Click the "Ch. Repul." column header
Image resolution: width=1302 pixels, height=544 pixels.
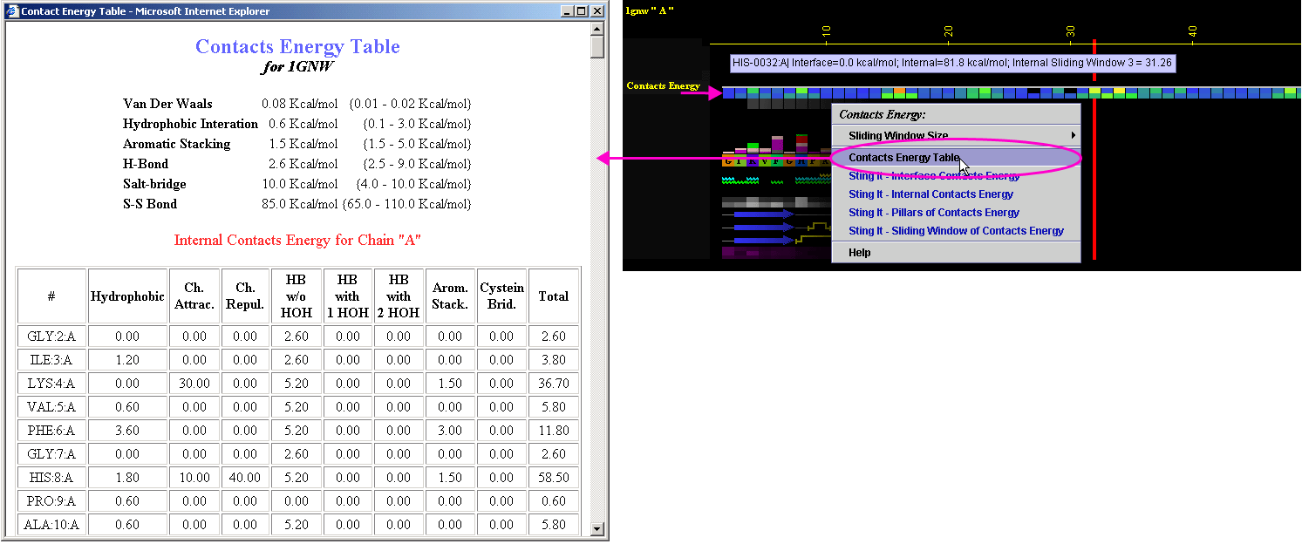click(x=245, y=296)
